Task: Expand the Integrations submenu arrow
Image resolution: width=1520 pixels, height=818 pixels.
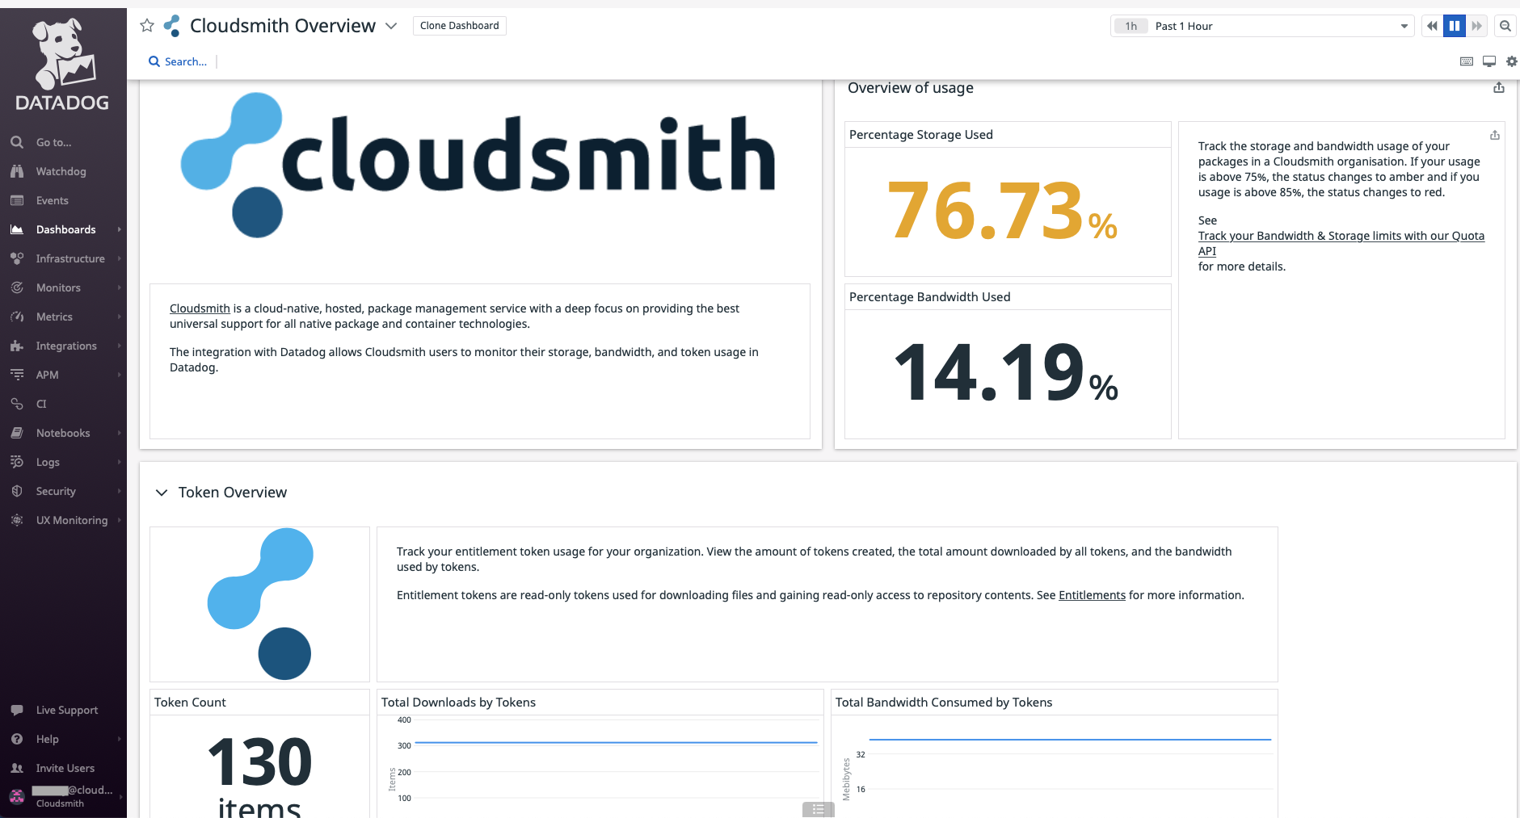Action: coord(120,346)
